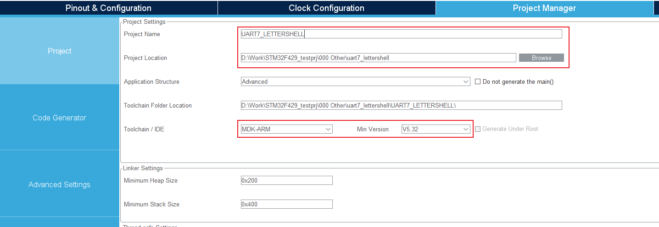Edit the Minimum Stack Size field
Image resolution: width=659 pixels, height=227 pixels.
(286, 204)
